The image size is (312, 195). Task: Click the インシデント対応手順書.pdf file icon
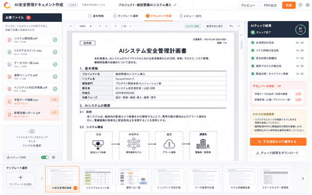9,89
